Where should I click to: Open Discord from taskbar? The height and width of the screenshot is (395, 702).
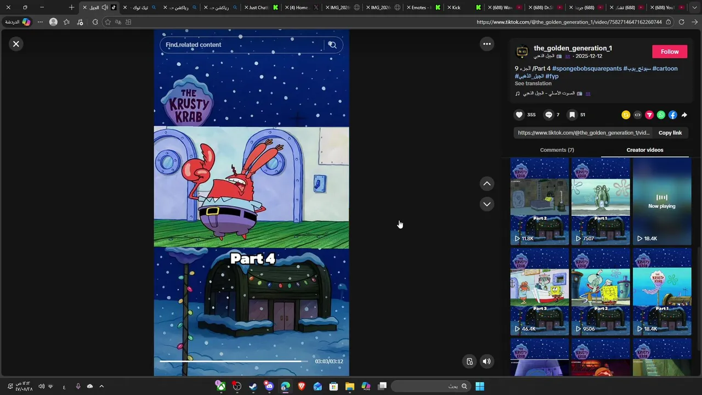(x=269, y=386)
